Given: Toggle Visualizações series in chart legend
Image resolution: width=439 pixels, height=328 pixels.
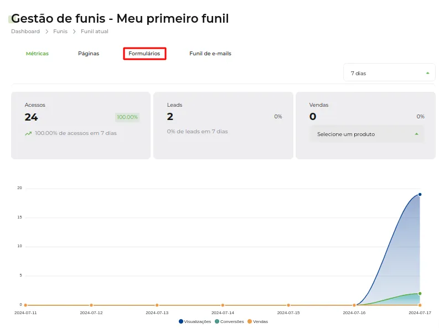Looking at the screenshot, I should point(195,321).
